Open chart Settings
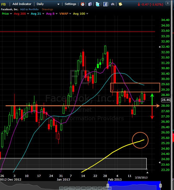 point(70,4)
